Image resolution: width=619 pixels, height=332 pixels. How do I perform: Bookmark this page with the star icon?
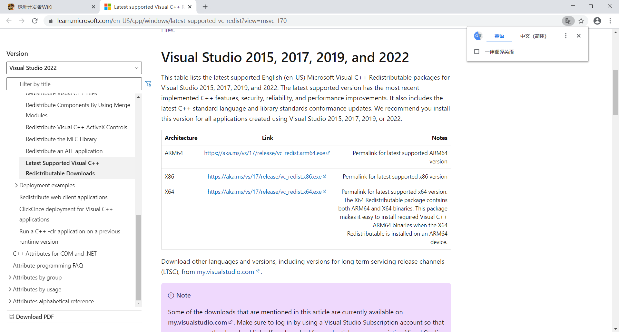581,21
